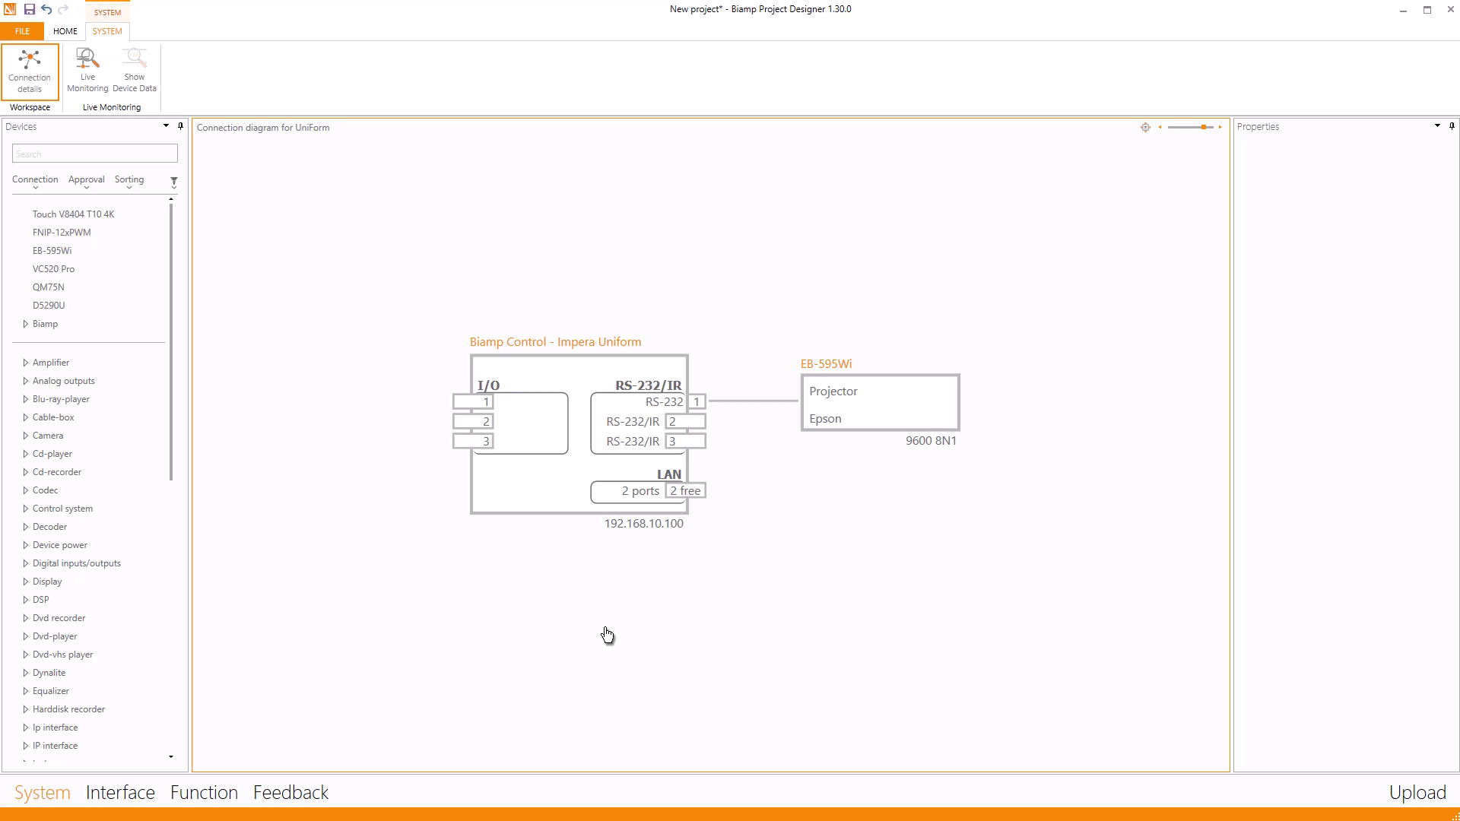Open the FILE menu
The height and width of the screenshot is (821, 1460).
click(x=22, y=31)
